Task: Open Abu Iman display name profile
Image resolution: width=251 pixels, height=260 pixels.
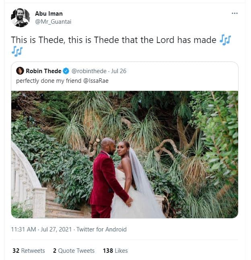Action: (49, 14)
